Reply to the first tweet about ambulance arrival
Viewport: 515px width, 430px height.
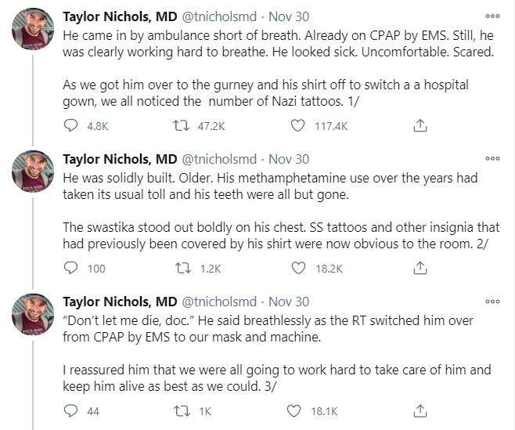[71, 125]
